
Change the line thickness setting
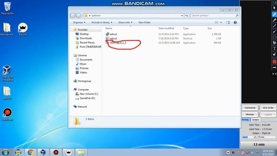pos(274,68)
